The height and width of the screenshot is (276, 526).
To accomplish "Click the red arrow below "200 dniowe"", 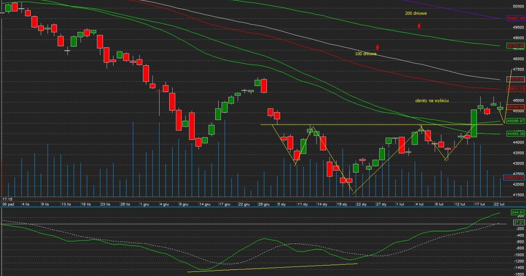I will [419, 26].
